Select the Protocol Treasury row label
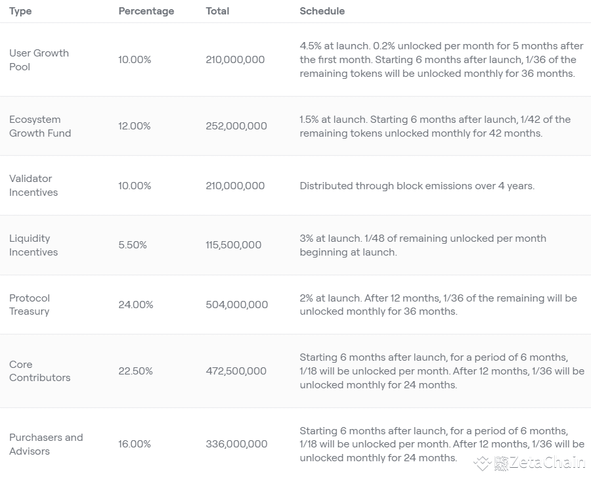The height and width of the screenshot is (477, 591). (30, 304)
